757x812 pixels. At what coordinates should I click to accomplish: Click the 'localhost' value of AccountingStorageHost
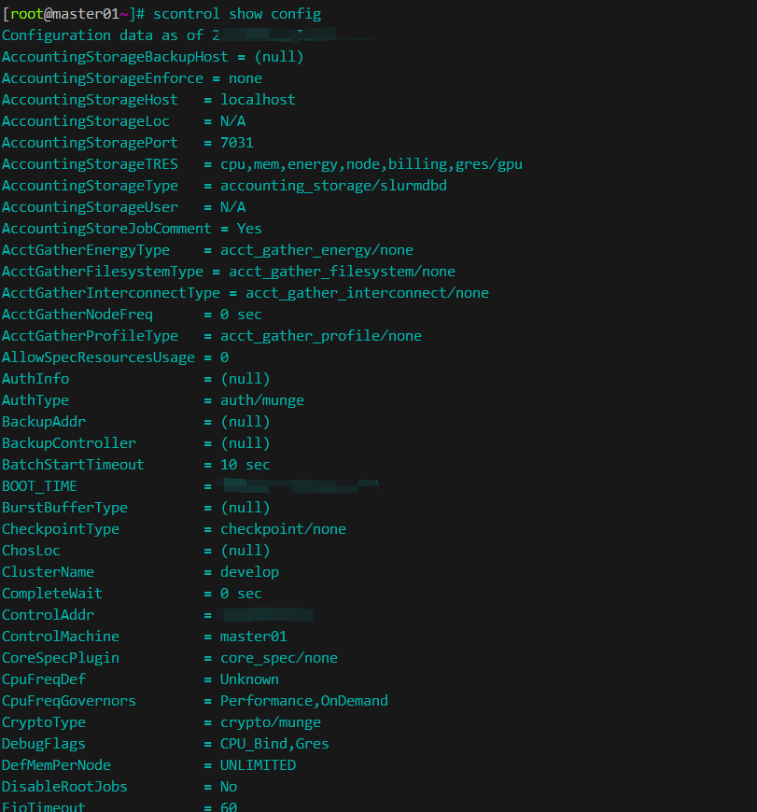coord(258,100)
